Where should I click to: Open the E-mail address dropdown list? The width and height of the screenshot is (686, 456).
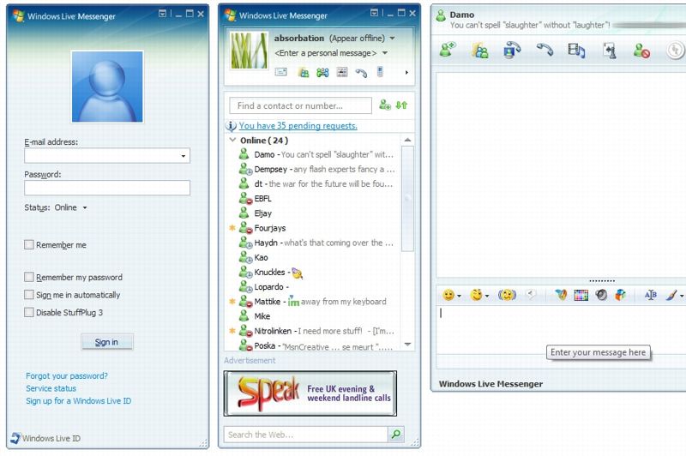(x=184, y=156)
